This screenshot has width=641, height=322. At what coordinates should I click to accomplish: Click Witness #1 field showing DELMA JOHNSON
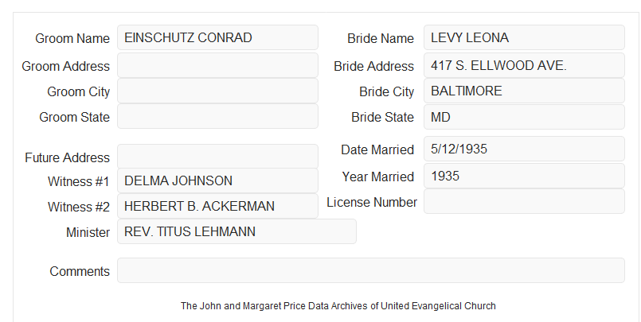click(x=217, y=180)
